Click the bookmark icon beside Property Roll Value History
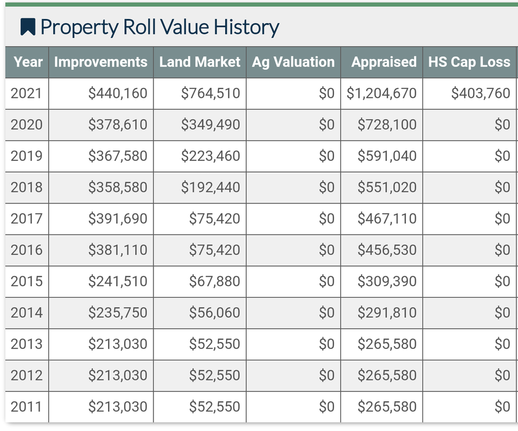The width and height of the screenshot is (518, 431). click(28, 26)
